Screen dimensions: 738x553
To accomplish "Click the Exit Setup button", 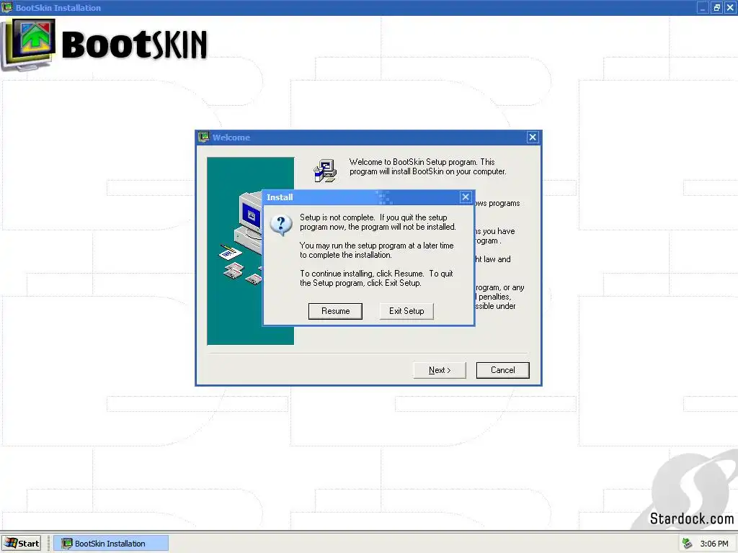I will point(406,311).
